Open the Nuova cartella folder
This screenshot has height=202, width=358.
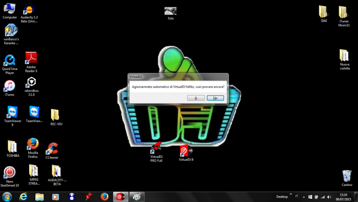(x=345, y=60)
